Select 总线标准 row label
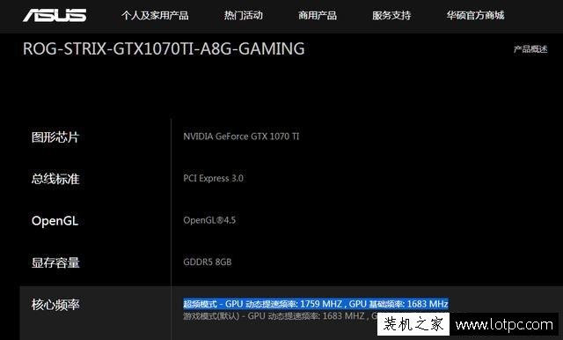Image resolution: width=563 pixels, height=340 pixels. 55,179
